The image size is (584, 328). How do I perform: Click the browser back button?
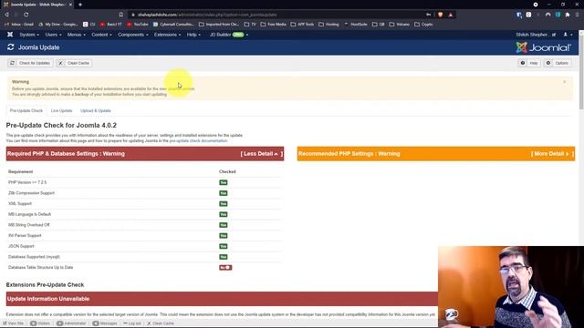point(6,15)
